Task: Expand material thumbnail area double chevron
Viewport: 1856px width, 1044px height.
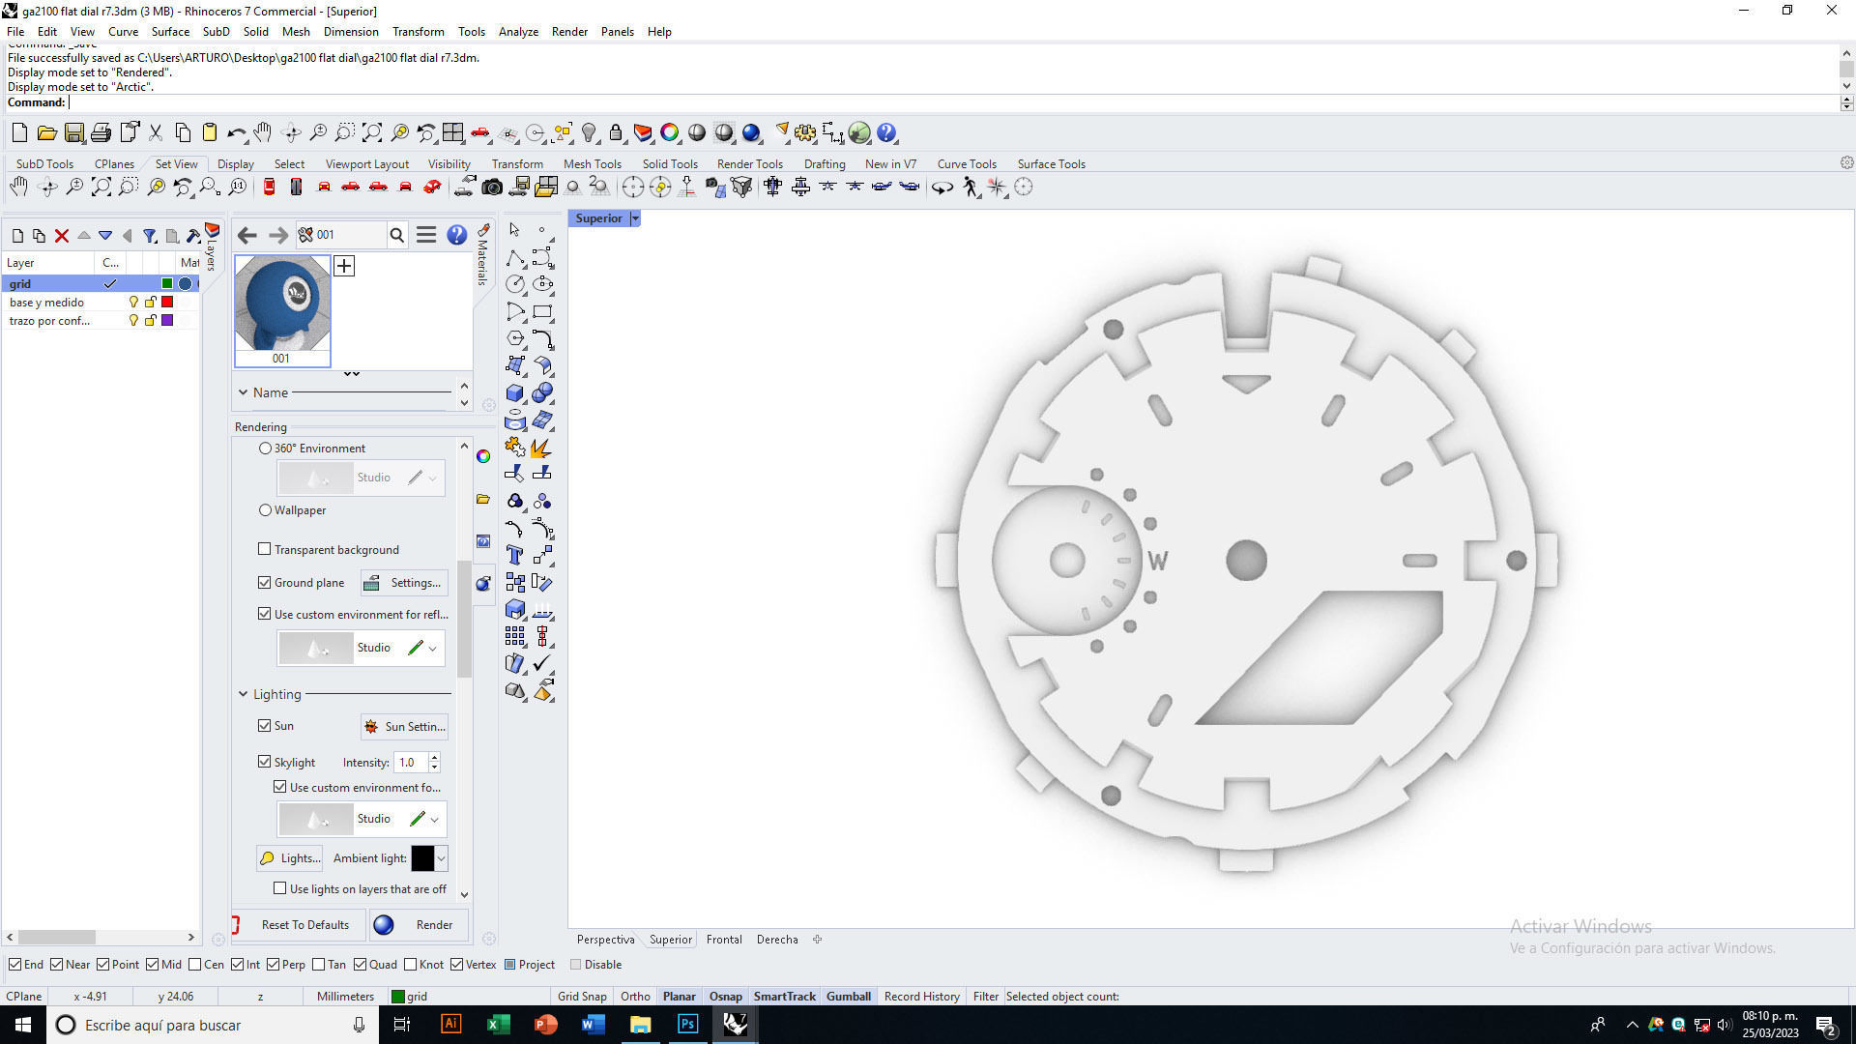Action: tap(352, 374)
